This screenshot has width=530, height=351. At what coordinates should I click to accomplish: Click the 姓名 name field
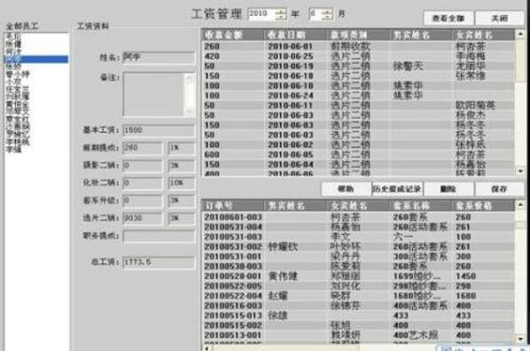(x=159, y=58)
